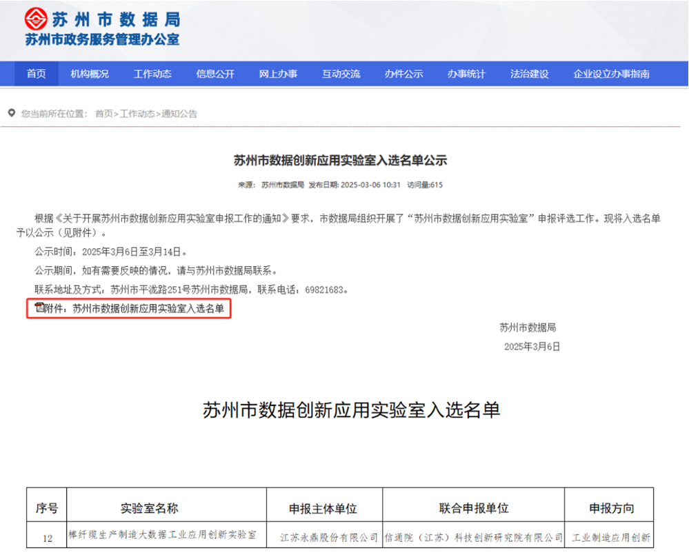Click the table header 联合申报单位
Screen dimensions: 689x555
click(x=474, y=508)
